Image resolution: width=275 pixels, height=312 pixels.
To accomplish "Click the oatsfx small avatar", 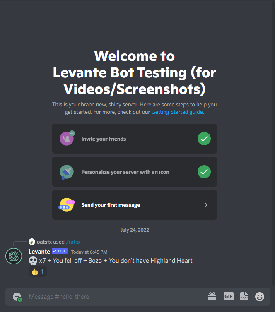I will [x=32, y=242].
